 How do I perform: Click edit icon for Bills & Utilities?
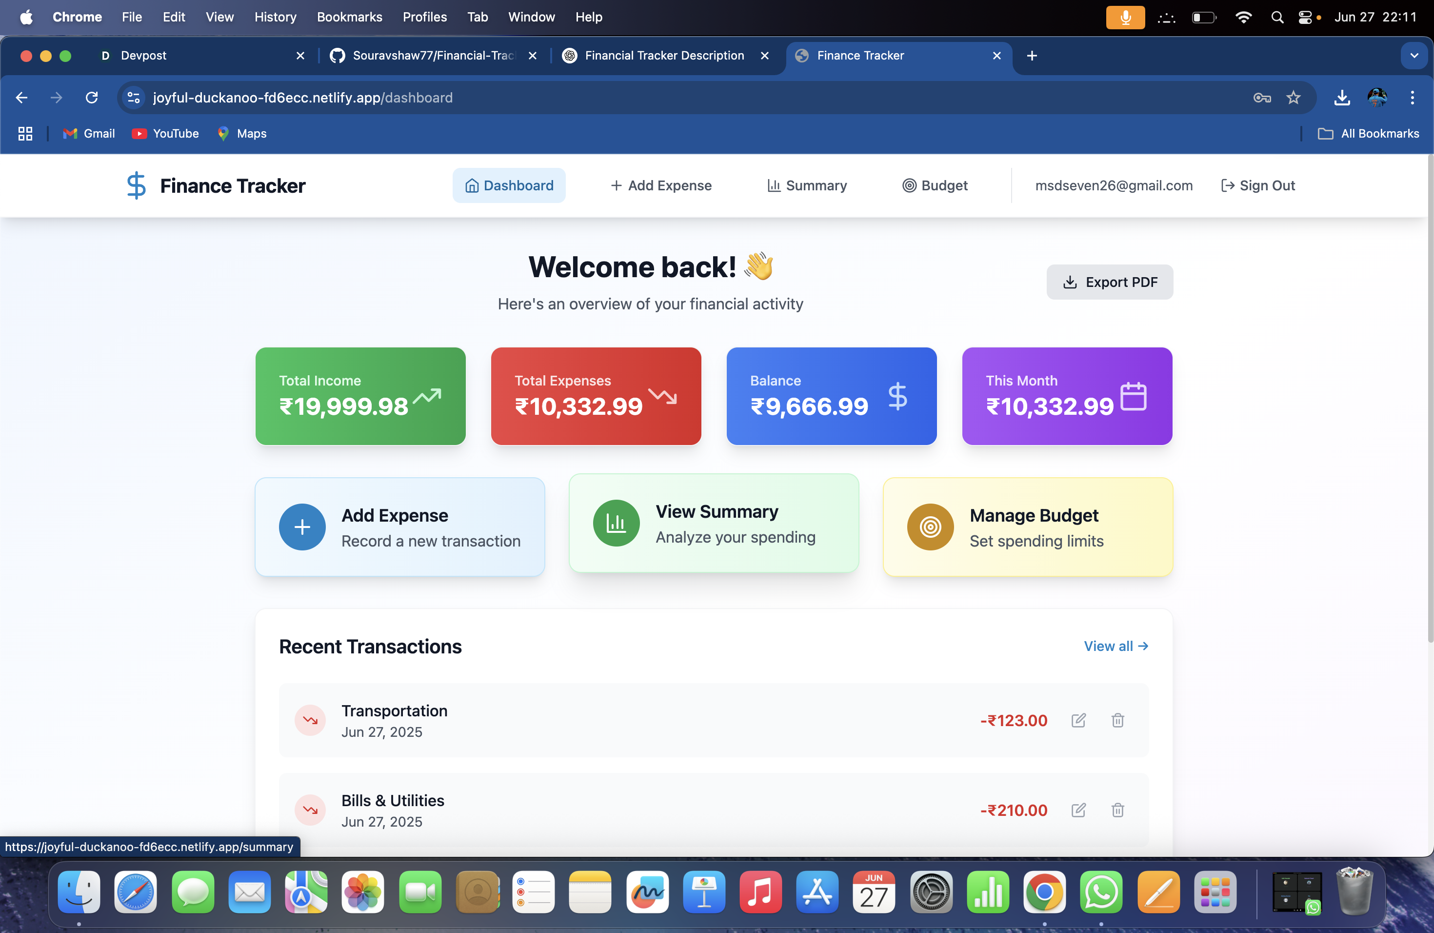1078,810
